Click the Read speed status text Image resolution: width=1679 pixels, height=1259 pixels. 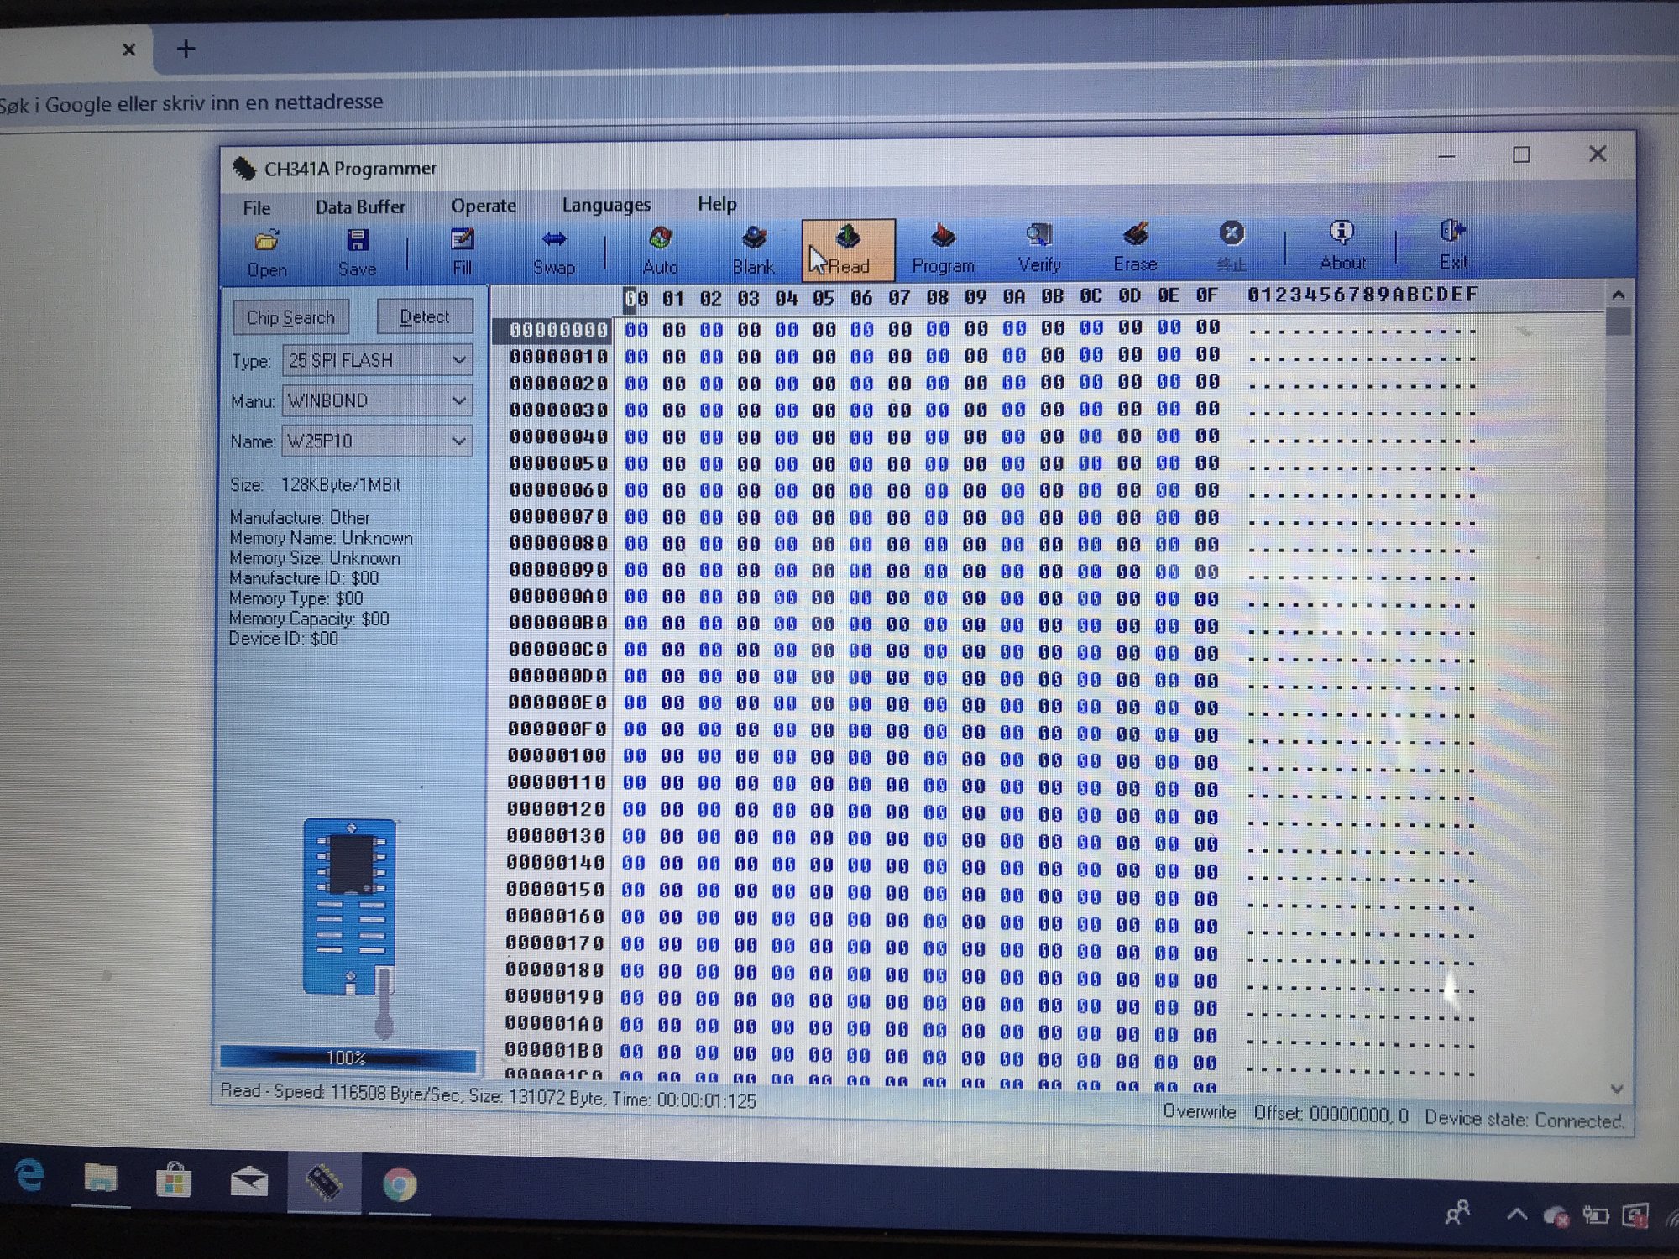488,1096
